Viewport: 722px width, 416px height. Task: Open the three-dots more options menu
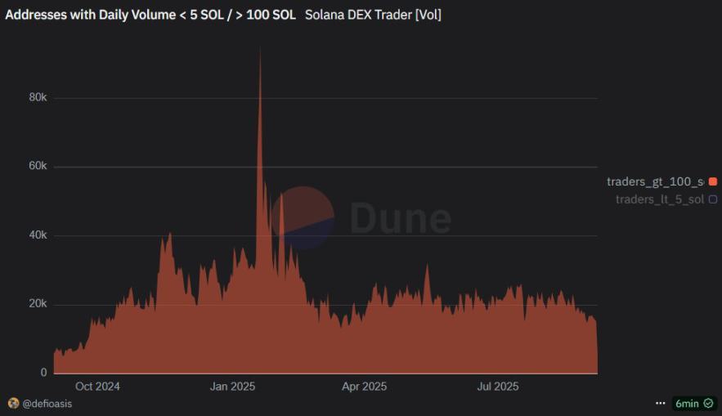(661, 404)
